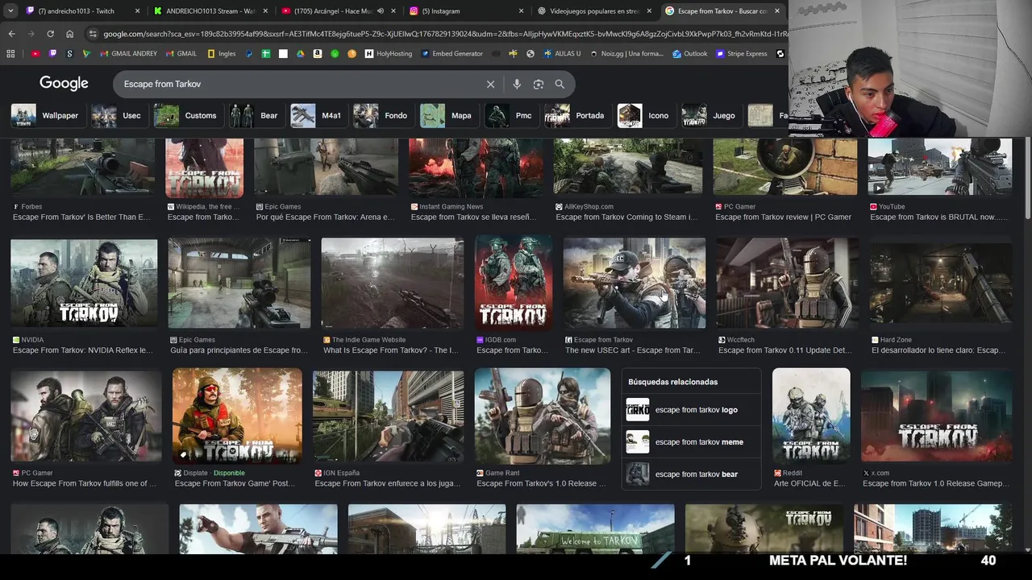
Task: Open the Outlook bookmark
Action: [x=690, y=54]
